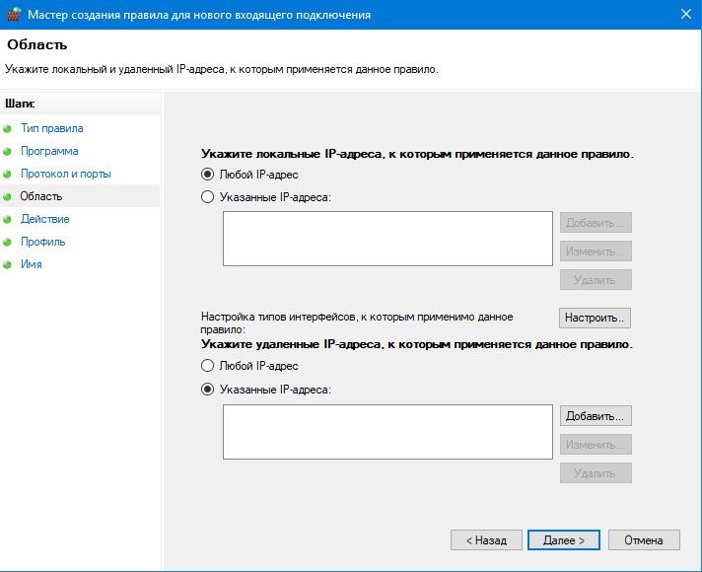The height and width of the screenshot is (572, 702).
Task: Select Любой IP-адрес for remote addresses
Action: coord(207,366)
